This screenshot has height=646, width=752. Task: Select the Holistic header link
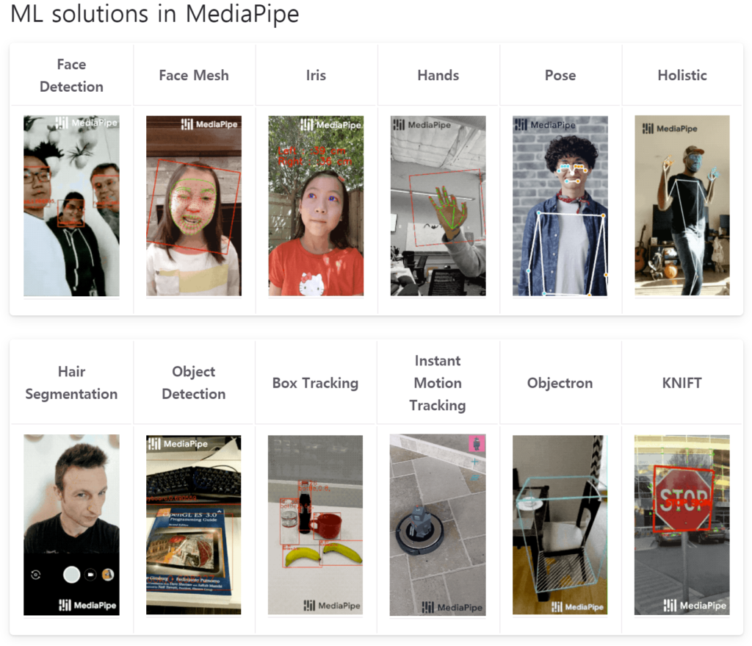[682, 76]
